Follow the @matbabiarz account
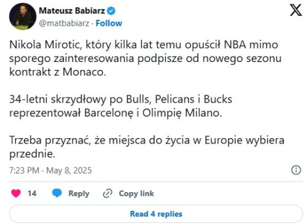The height and width of the screenshot is (224, 307). (109, 23)
